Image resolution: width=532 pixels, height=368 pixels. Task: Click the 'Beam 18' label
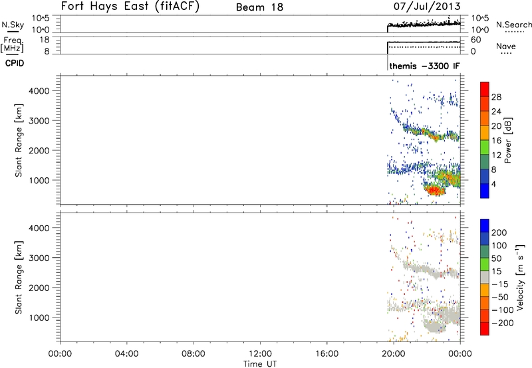(x=259, y=7)
